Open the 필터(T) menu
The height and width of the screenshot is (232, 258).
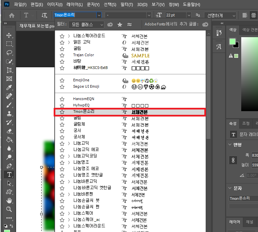[x=126, y=4]
